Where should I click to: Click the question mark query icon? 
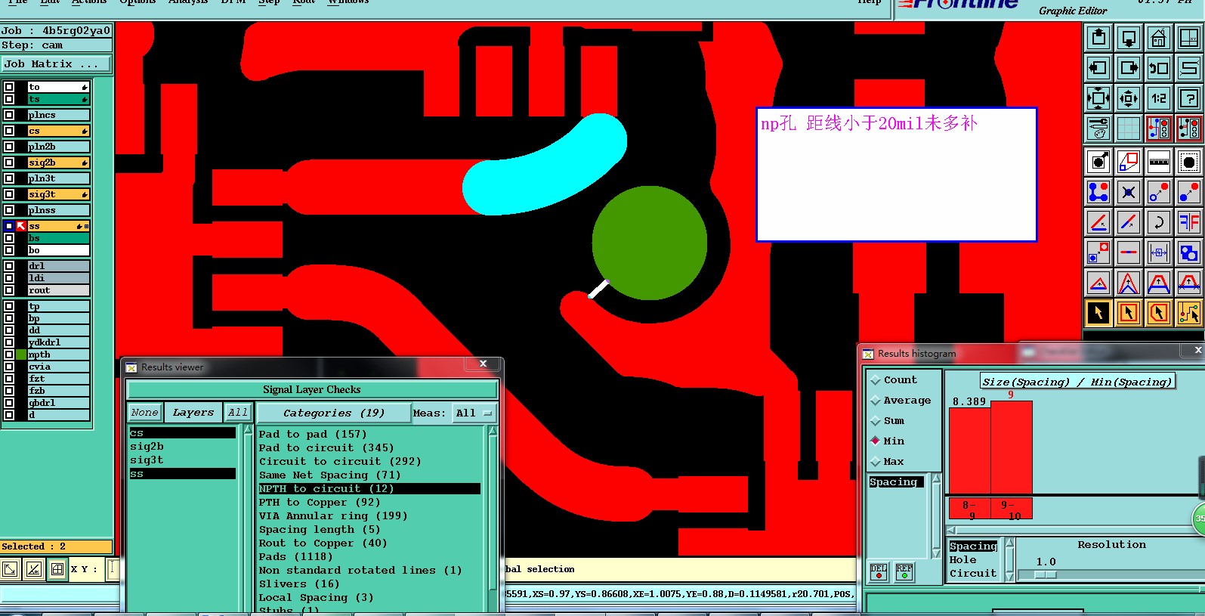click(x=1189, y=98)
